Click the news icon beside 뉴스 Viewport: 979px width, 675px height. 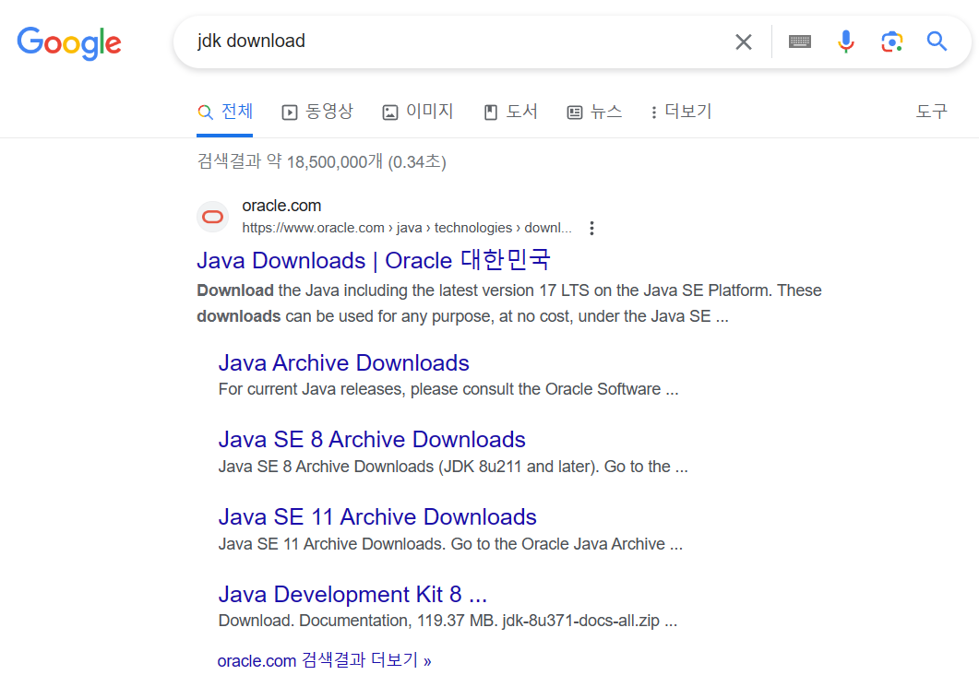point(575,111)
